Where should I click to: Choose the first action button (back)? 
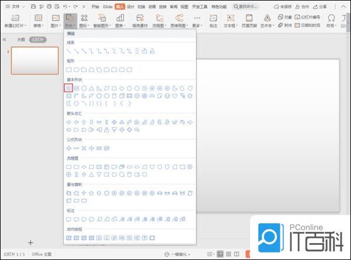(69, 238)
